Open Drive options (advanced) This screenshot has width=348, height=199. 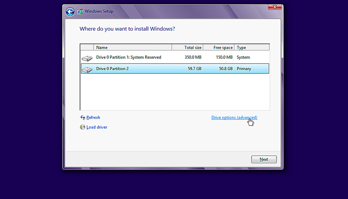(x=234, y=118)
